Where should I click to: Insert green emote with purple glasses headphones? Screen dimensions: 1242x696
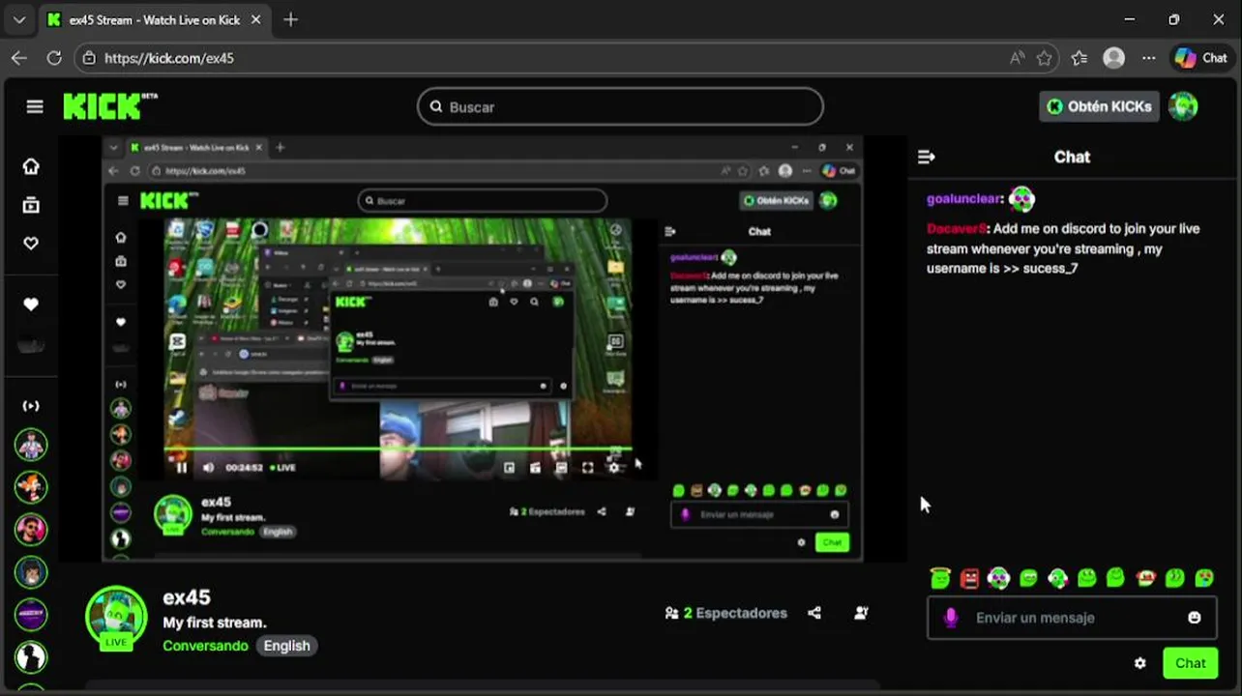point(999,578)
